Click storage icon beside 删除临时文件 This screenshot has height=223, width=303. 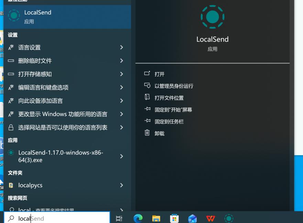pyautogui.click(x=11, y=61)
